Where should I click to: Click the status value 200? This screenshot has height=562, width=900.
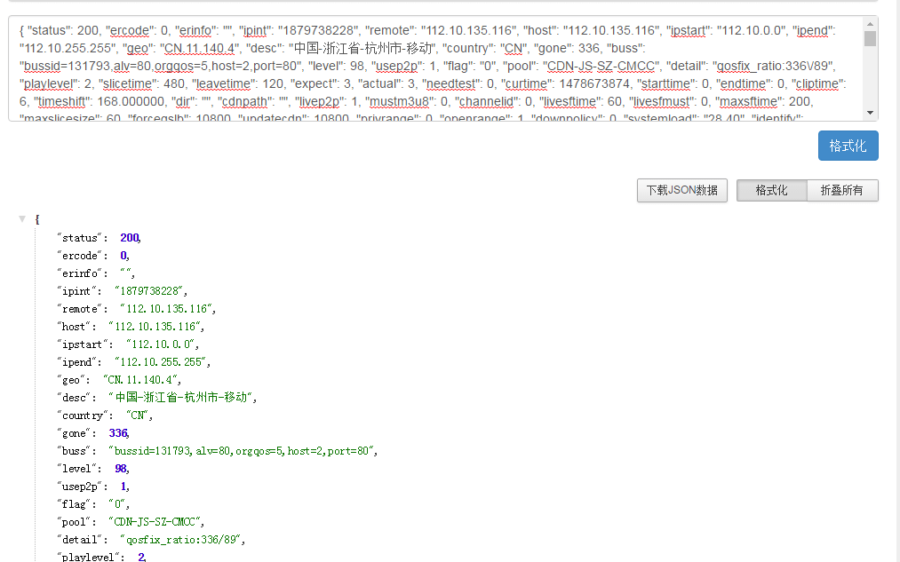click(131, 238)
